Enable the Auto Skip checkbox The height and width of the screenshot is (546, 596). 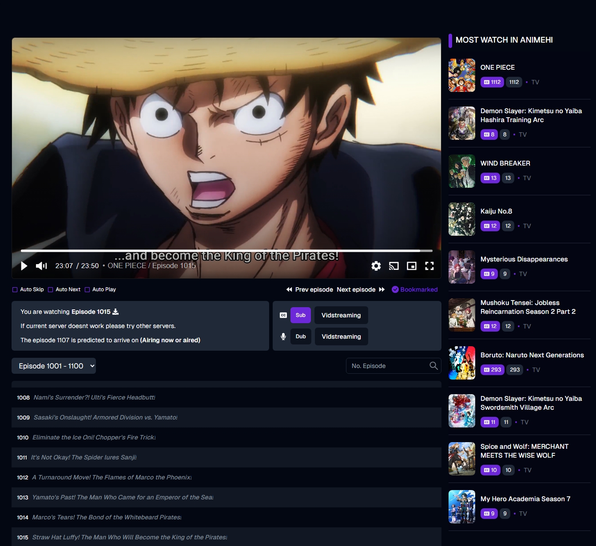[15, 289]
